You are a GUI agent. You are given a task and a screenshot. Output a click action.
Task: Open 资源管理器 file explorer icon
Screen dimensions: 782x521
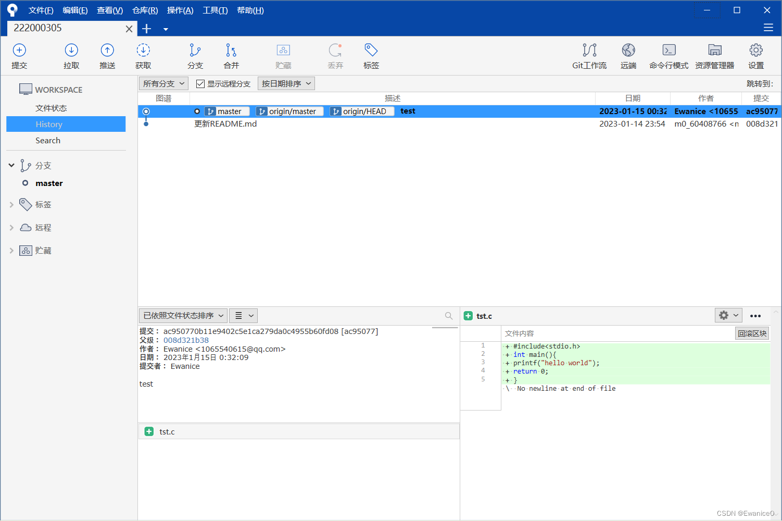(715, 56)
